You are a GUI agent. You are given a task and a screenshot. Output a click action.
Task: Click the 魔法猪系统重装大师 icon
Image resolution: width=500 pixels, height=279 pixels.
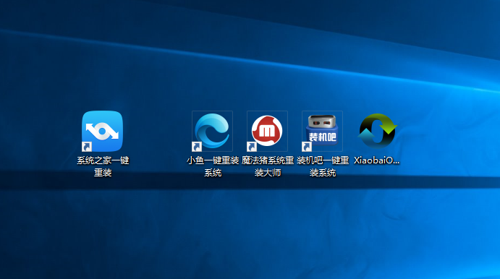click(267, 132)
